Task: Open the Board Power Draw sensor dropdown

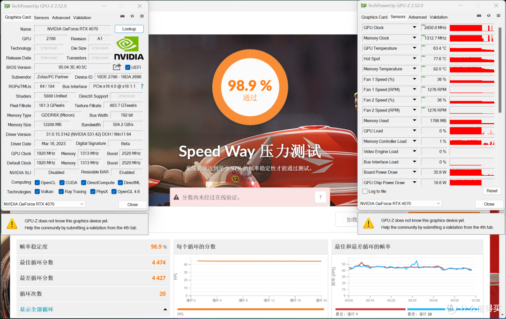Action: point(414,172)
